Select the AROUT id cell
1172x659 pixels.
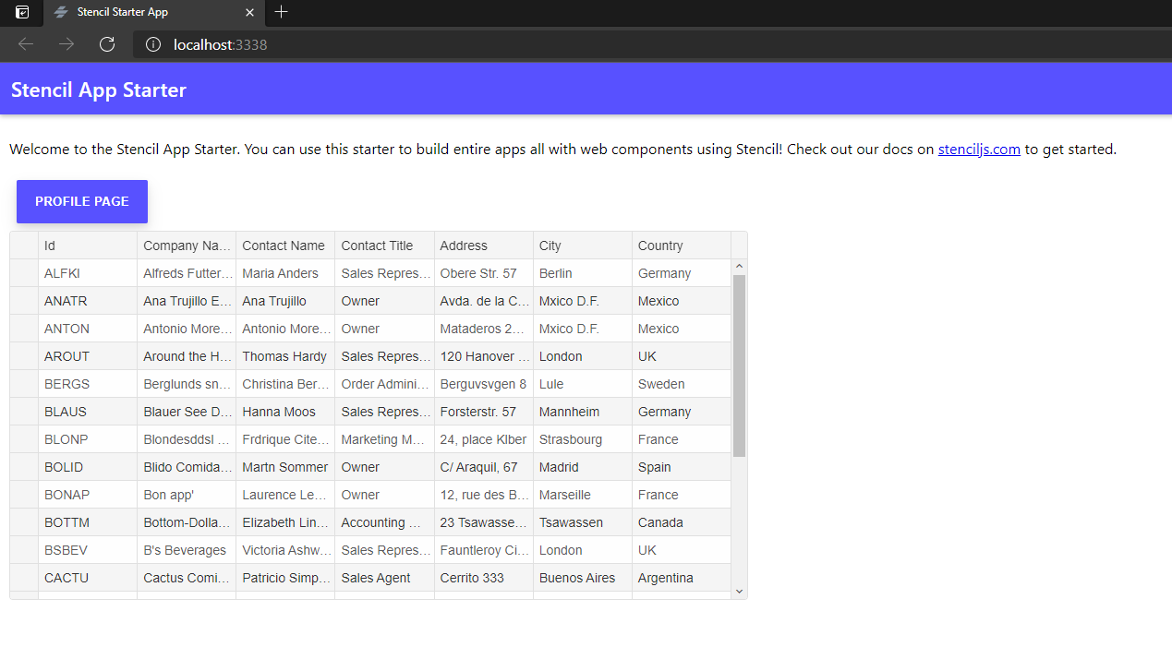(x=88, y=356)
